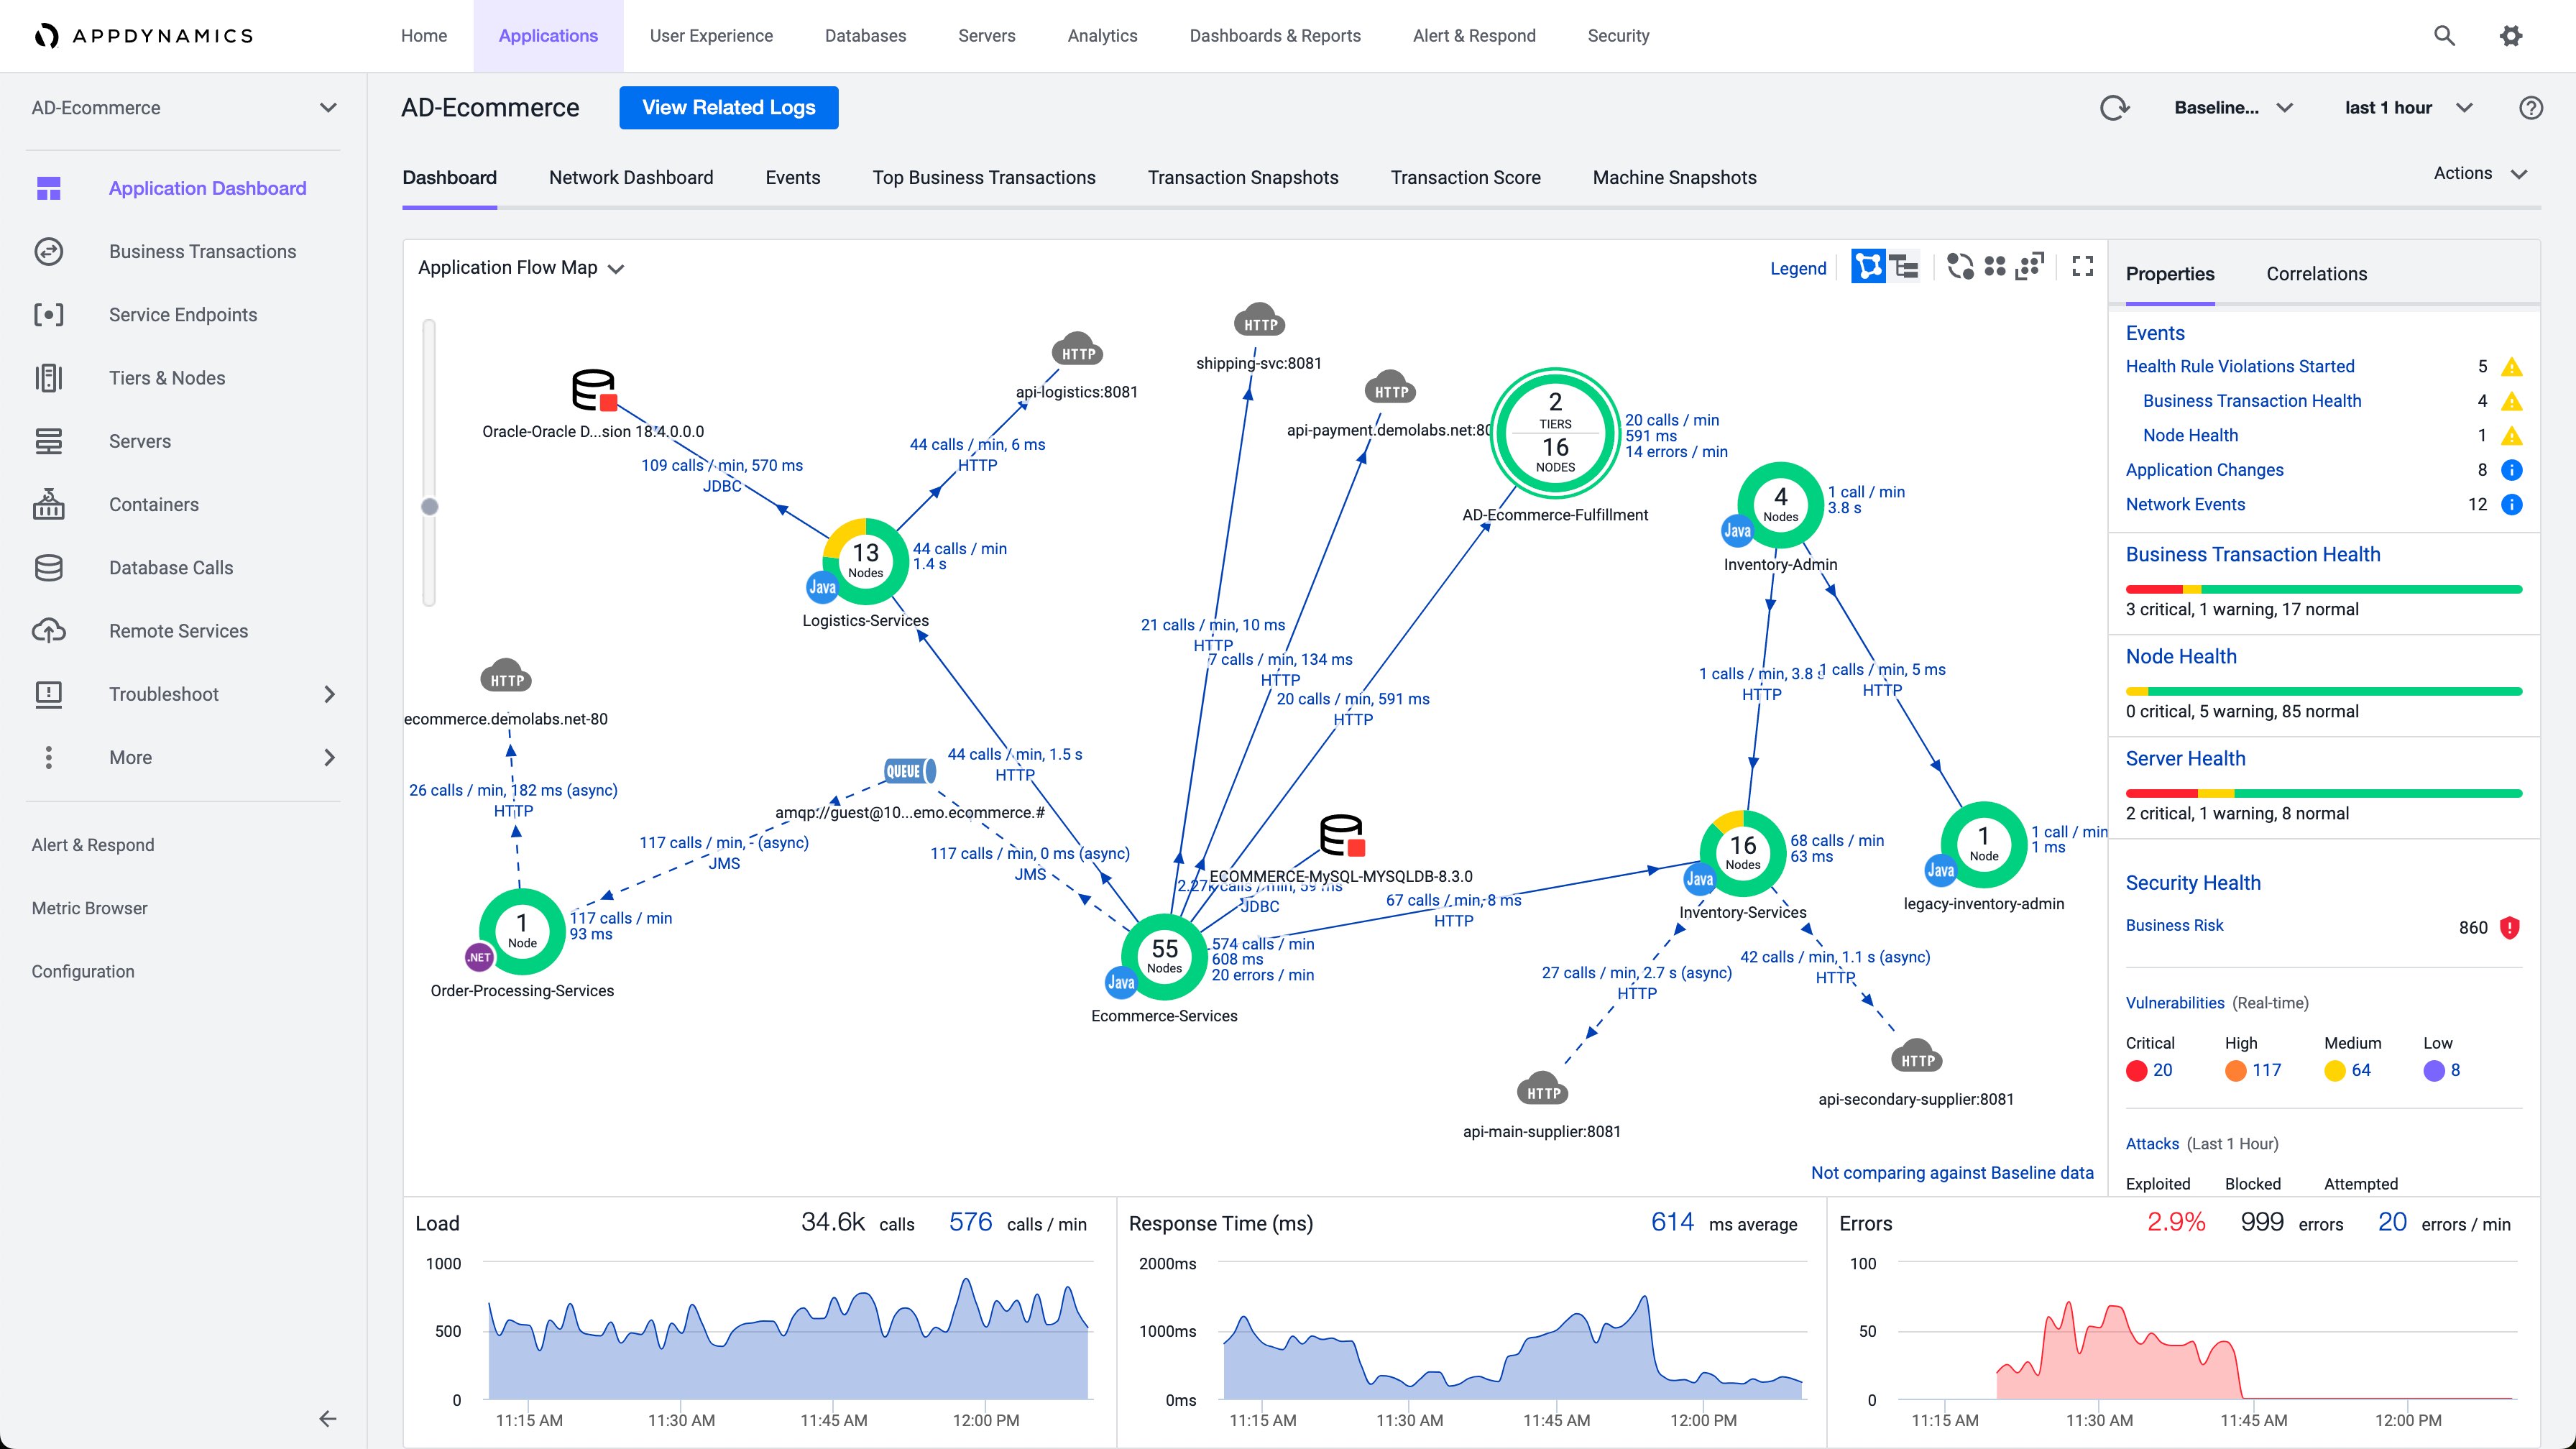The image size is (2576, 1449).
Task: Open the settings gear icon
Action: point(2511,36)
